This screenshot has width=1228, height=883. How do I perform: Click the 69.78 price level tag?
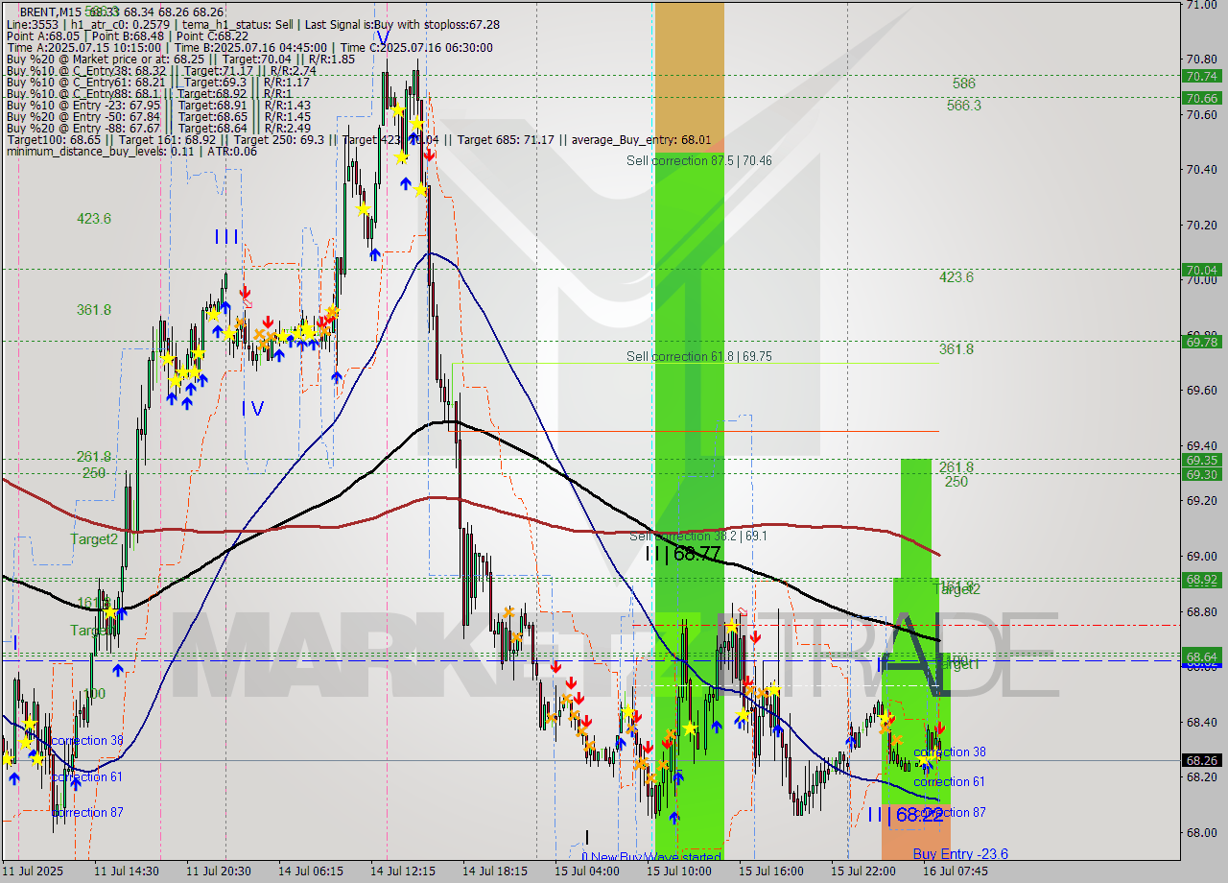[1202, 341]
